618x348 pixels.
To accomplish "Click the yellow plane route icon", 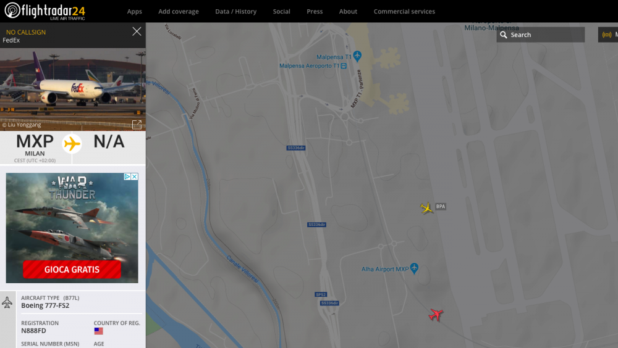I will pyautogui.click(x=72, y=144).
